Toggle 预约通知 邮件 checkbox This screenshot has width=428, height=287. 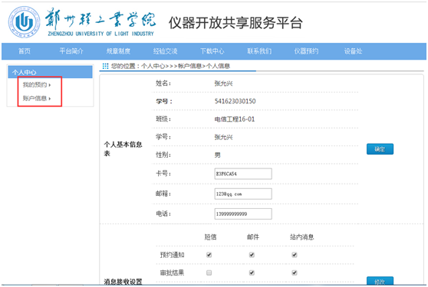coord(252,255)
